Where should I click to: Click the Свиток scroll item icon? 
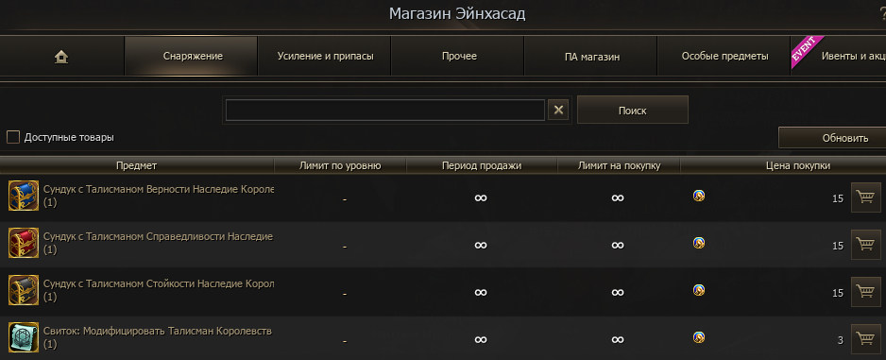[24, 337]
